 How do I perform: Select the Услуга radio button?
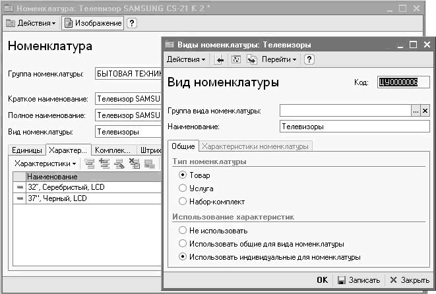[x=183, y=188]
